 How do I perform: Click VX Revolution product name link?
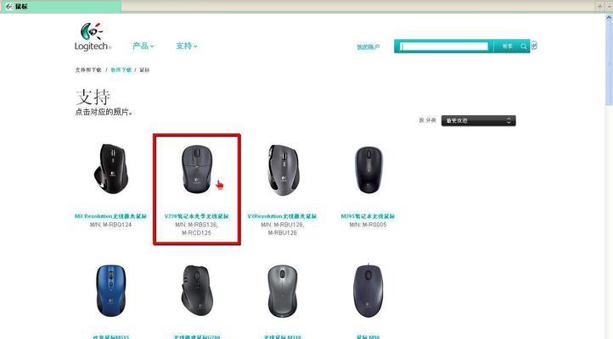click(282, 216)
